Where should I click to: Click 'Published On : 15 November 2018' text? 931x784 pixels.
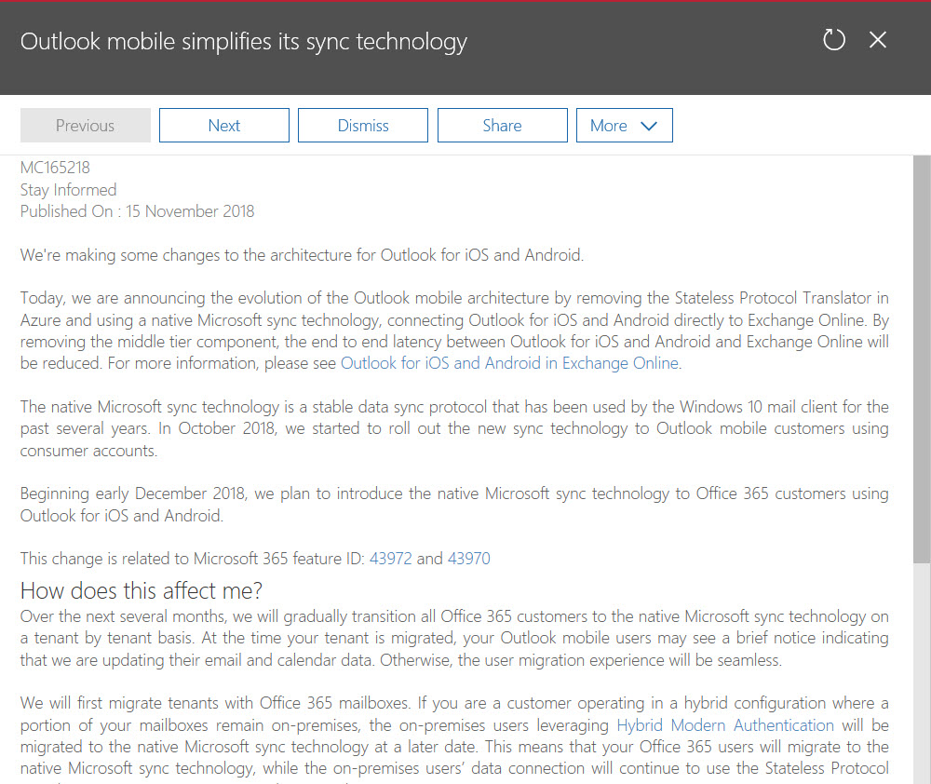[137, 211]
